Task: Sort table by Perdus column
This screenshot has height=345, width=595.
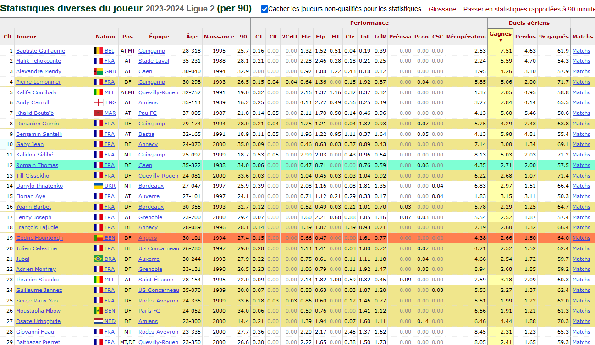Action: click(x=525, y=37)
